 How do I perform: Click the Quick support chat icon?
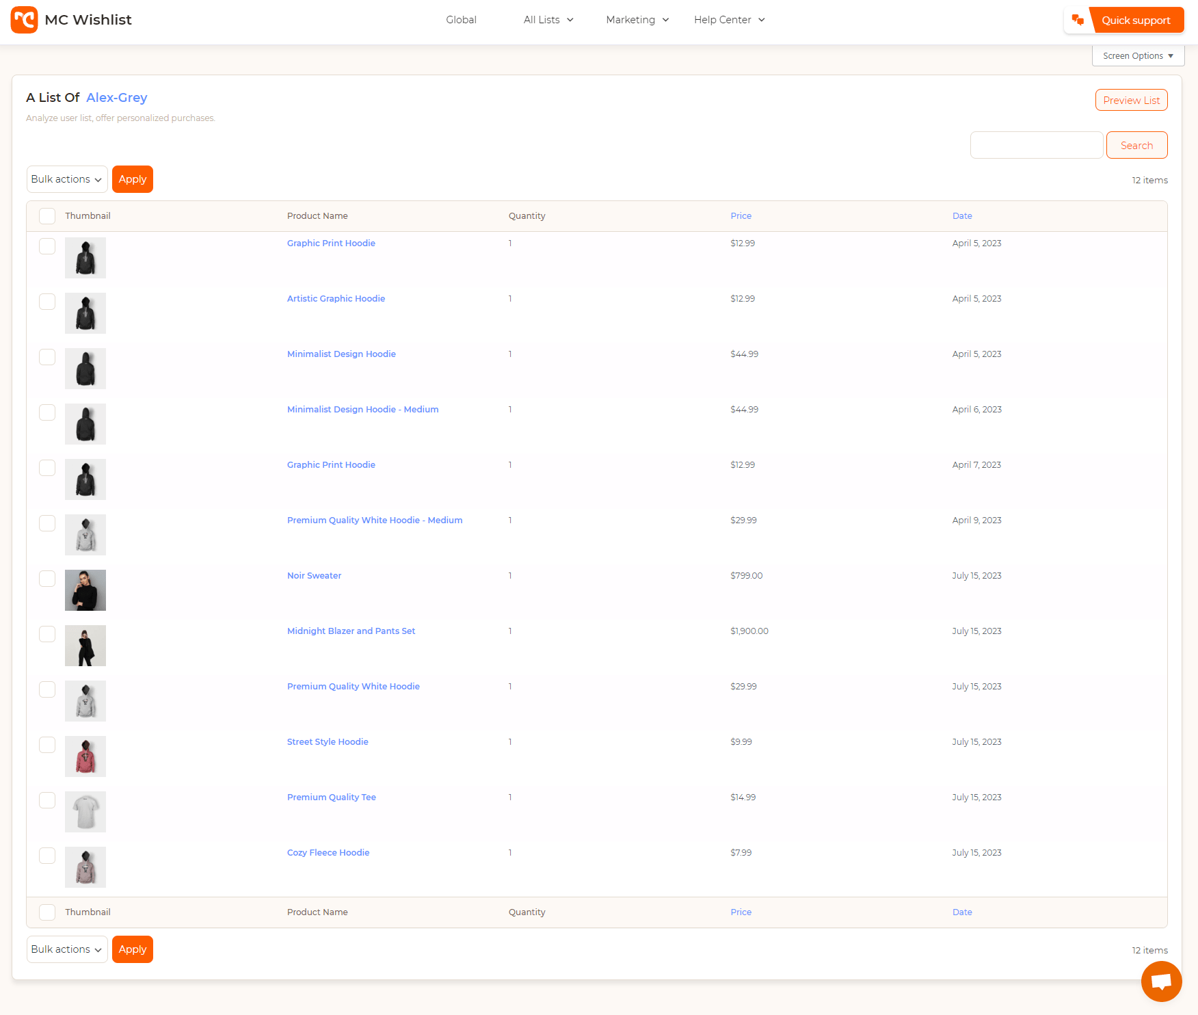[x=1078, y=21]
